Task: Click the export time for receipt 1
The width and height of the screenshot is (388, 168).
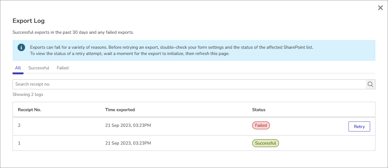Action: [x=128, y=143]
